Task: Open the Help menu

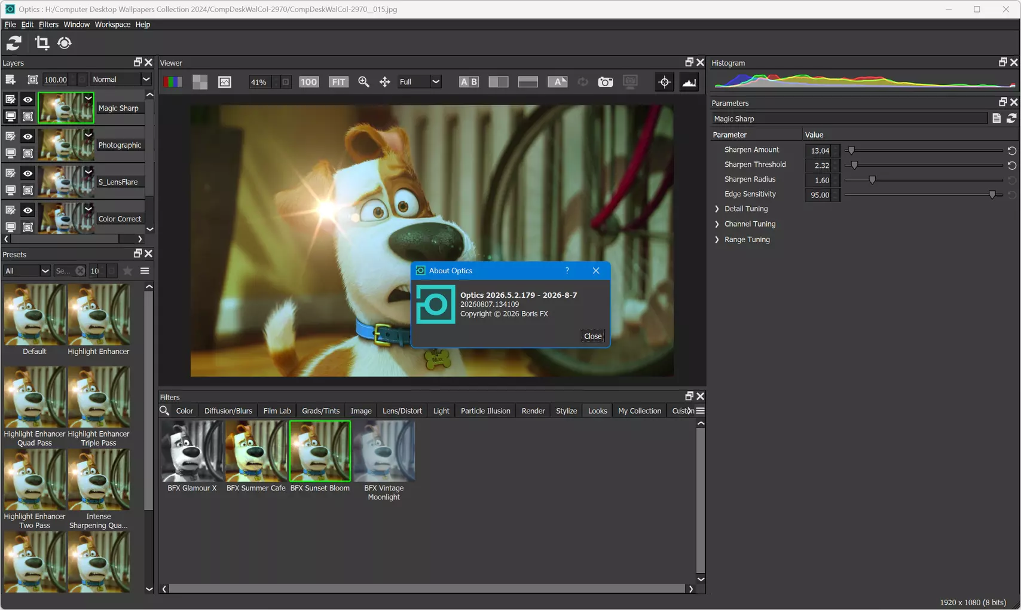Action: tap(143, 25)
